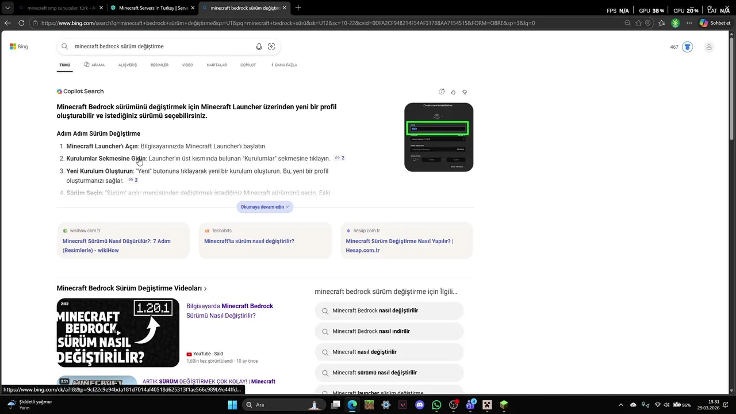Click the page vertical scrollbar
The image size is (736, 414).
732,213
